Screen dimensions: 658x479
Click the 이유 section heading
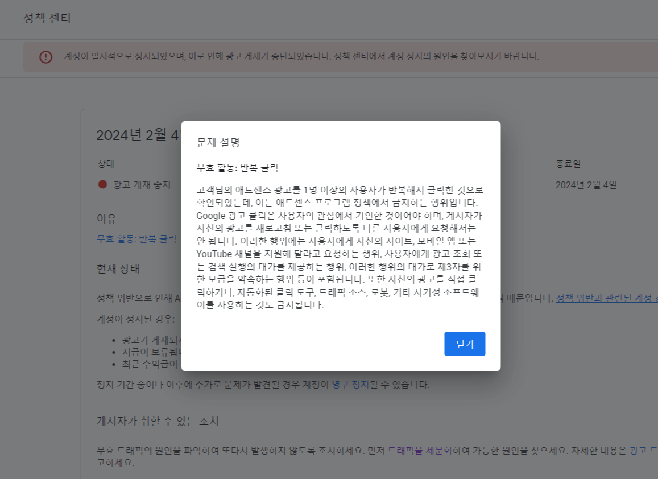106,218
